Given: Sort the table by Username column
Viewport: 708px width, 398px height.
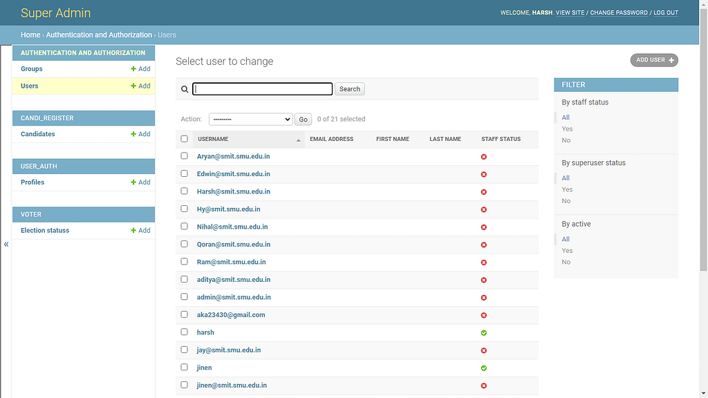Looking at the screenshot, I should tap(213, 139).
